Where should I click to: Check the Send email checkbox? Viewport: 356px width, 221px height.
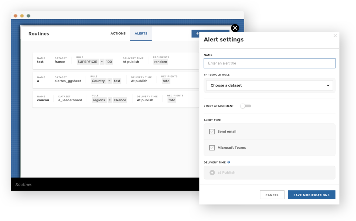click(x=212, y=131)
